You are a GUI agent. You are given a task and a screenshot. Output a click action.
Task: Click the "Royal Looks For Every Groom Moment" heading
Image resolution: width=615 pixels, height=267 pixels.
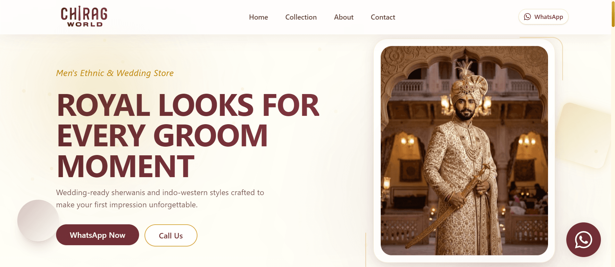(188, 135)
